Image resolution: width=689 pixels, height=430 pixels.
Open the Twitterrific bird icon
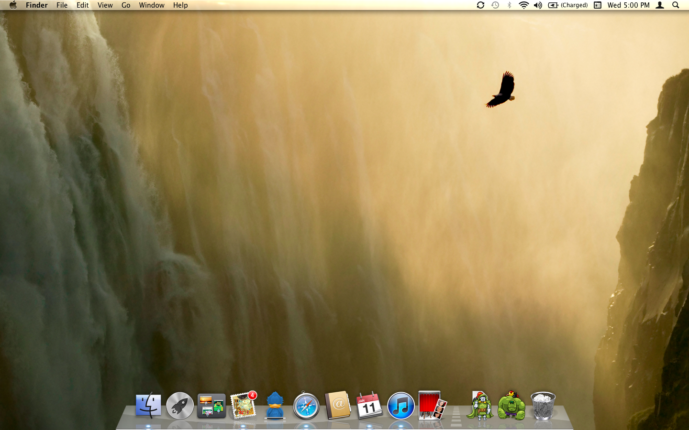click(274, 407)
